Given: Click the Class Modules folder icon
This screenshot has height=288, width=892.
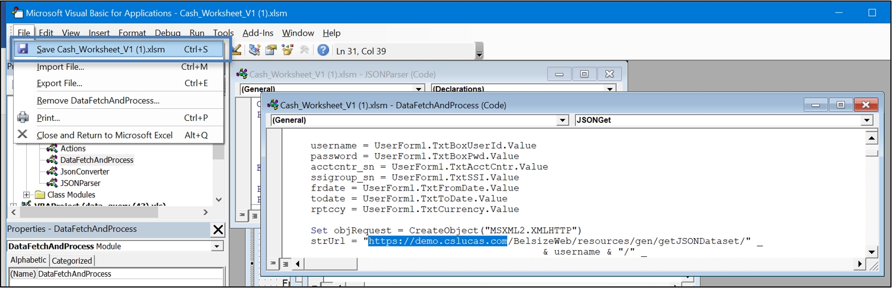Looking at the screenshot, I should tap(40, 195).
